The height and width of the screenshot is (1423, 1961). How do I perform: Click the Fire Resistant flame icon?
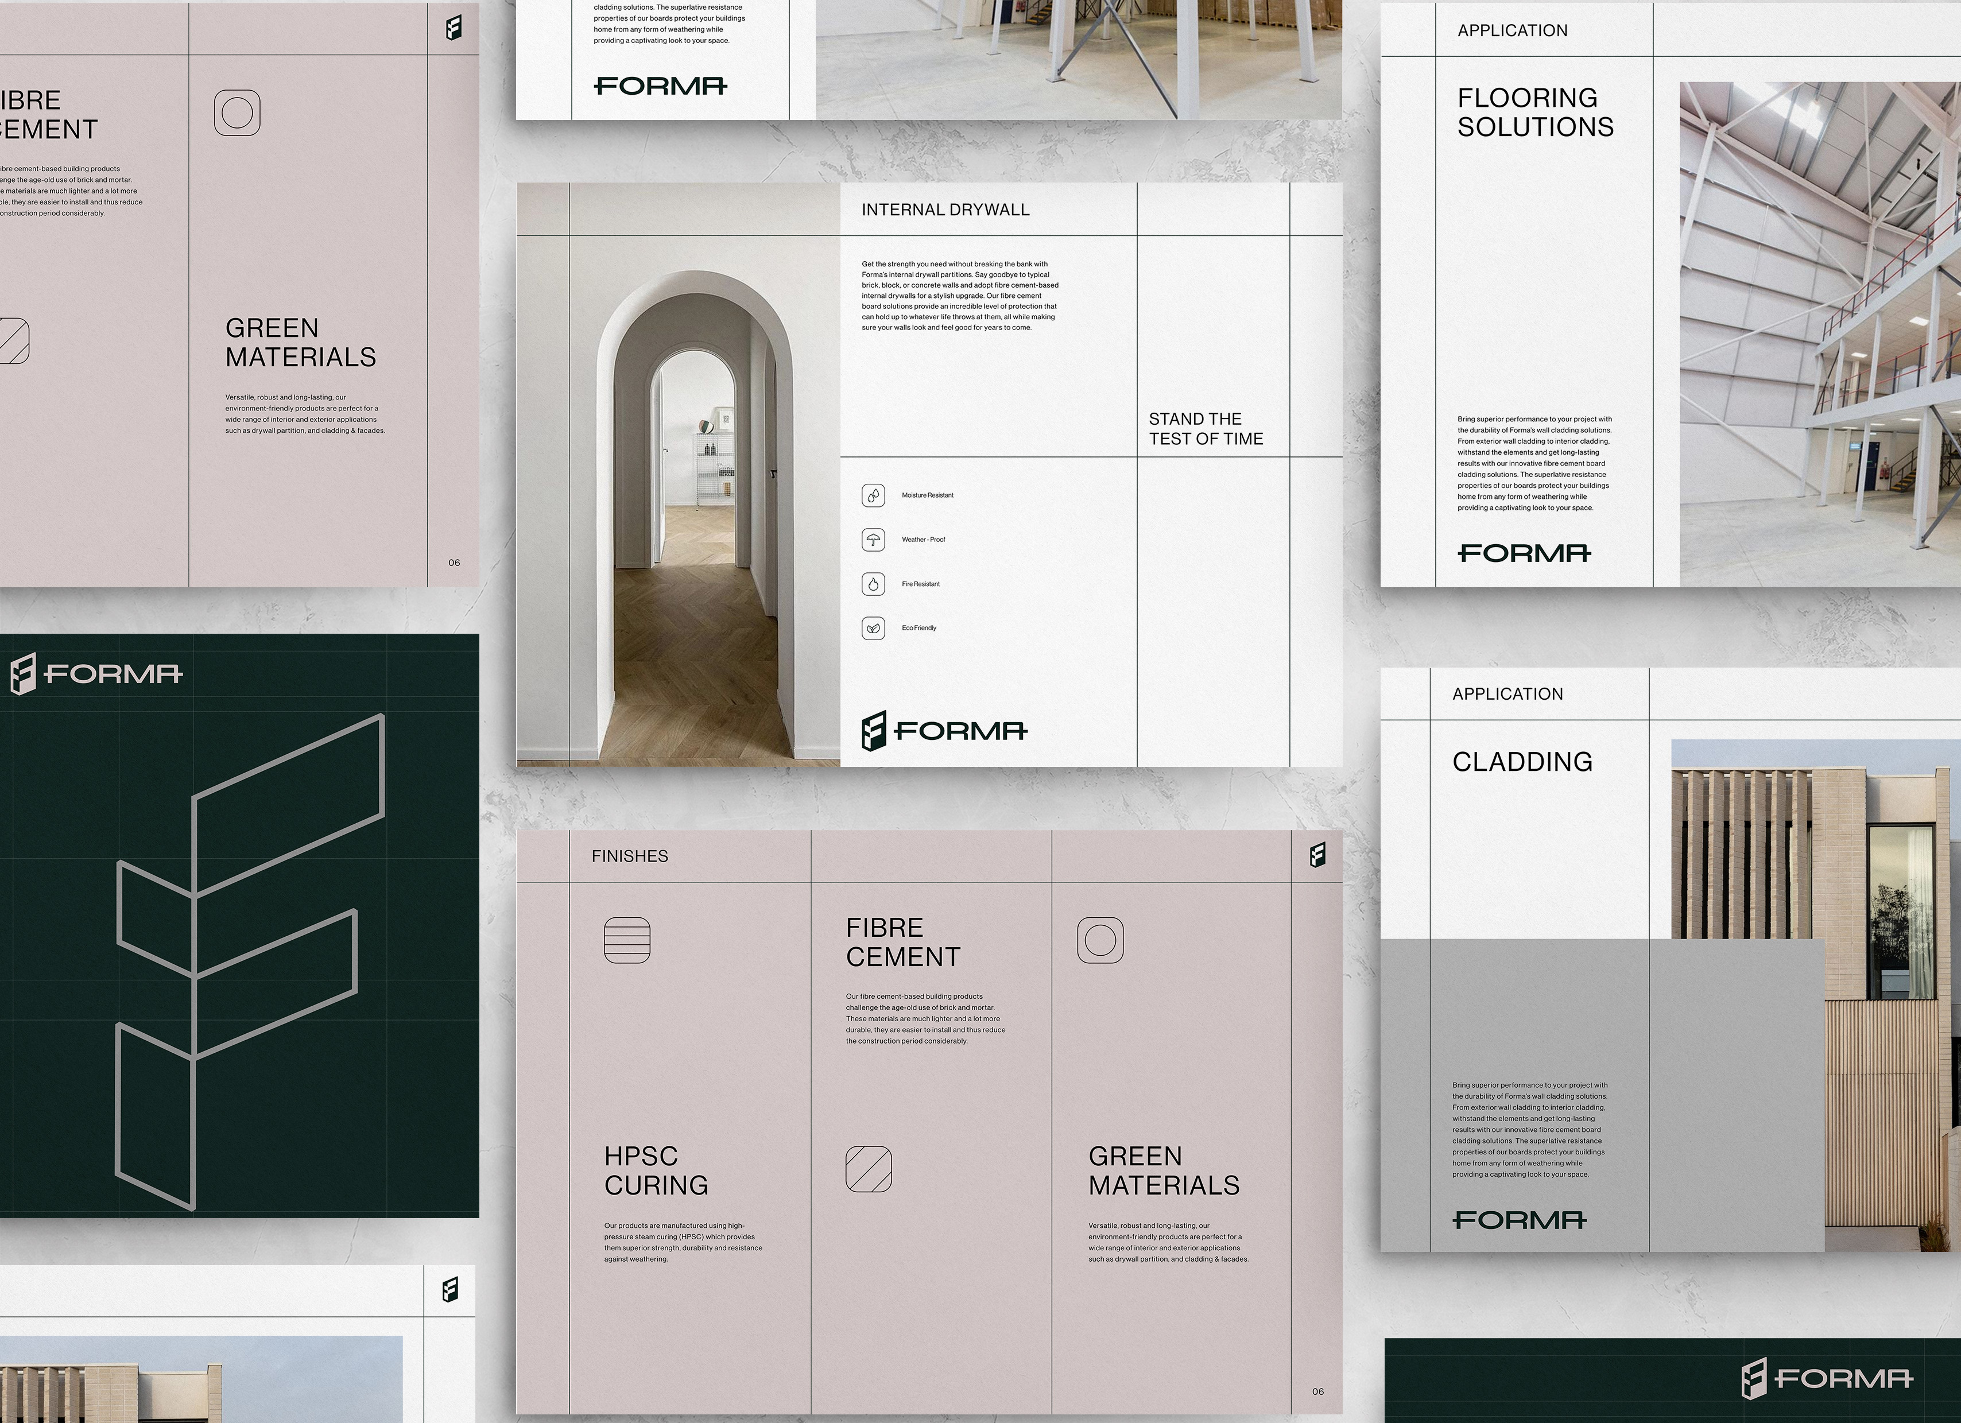coord(873,584)
